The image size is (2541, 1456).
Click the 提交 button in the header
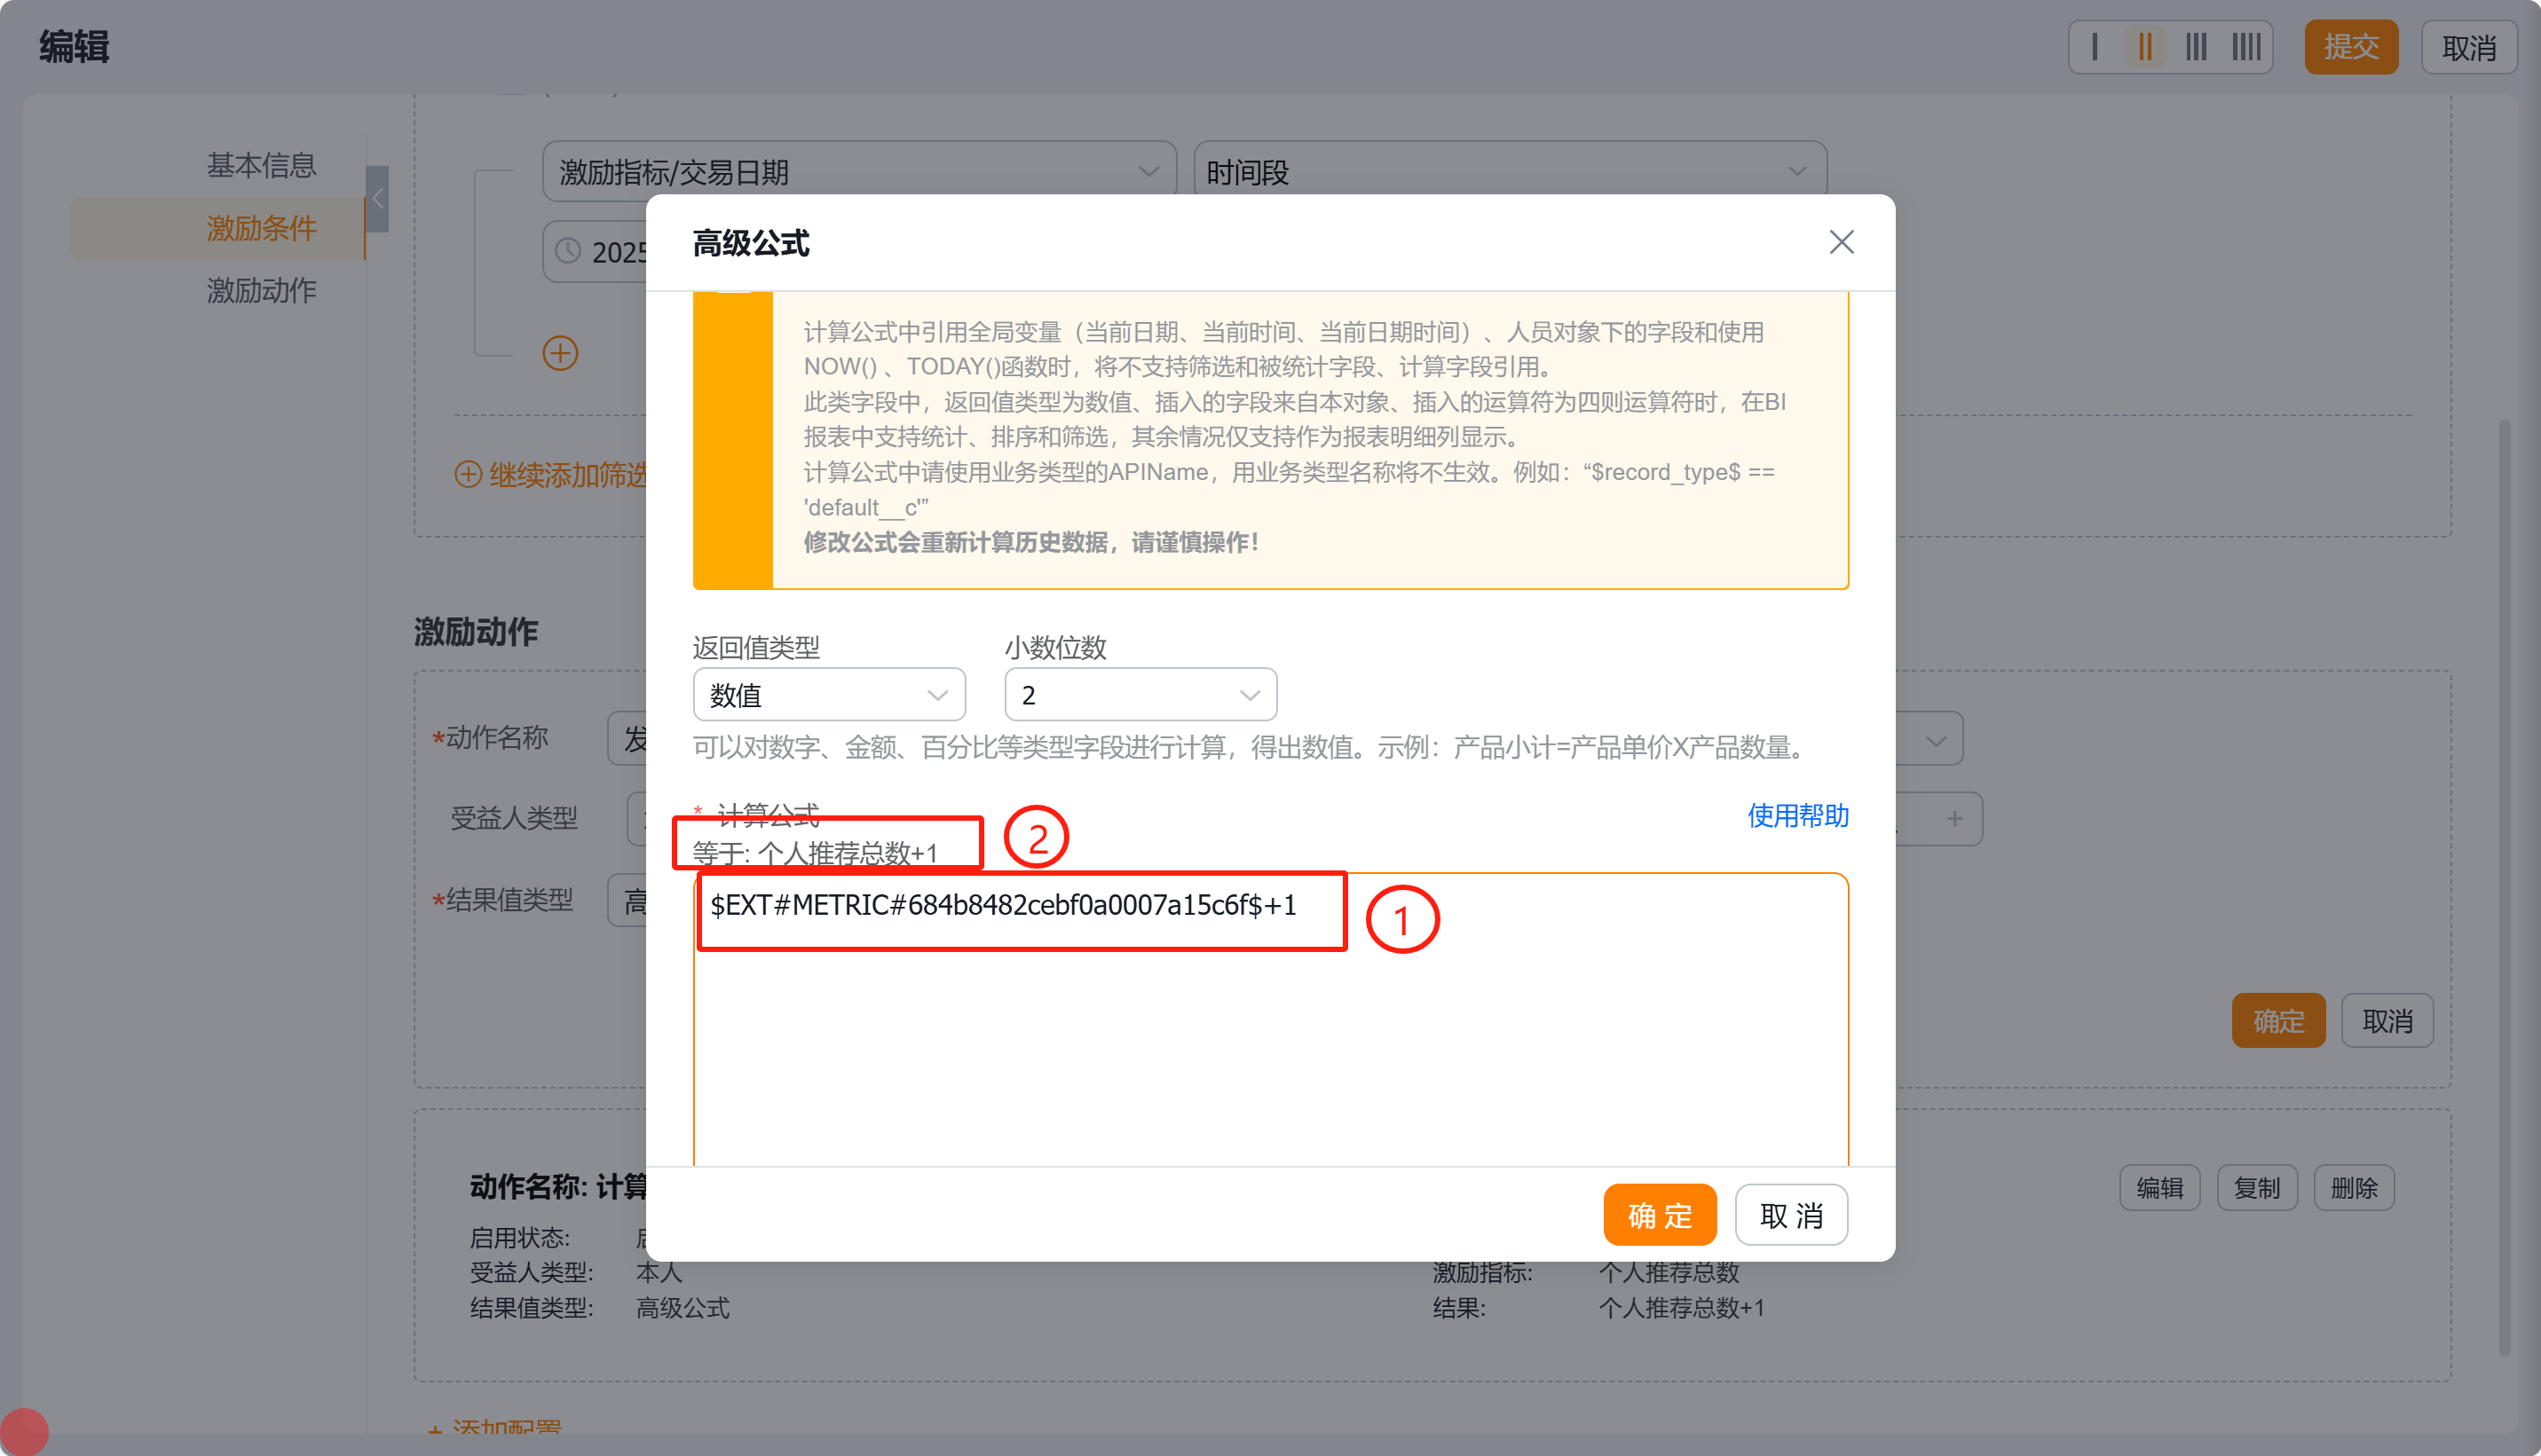click(2350, 47)
